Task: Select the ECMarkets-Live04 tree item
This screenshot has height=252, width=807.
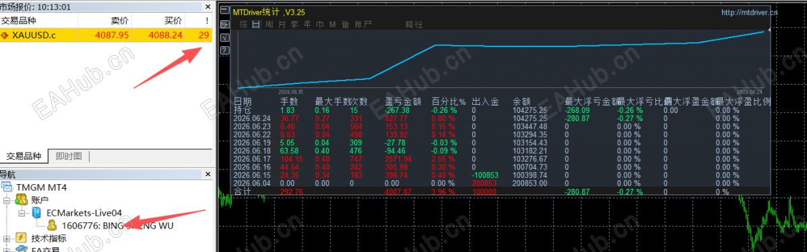Action: [84, 212]
